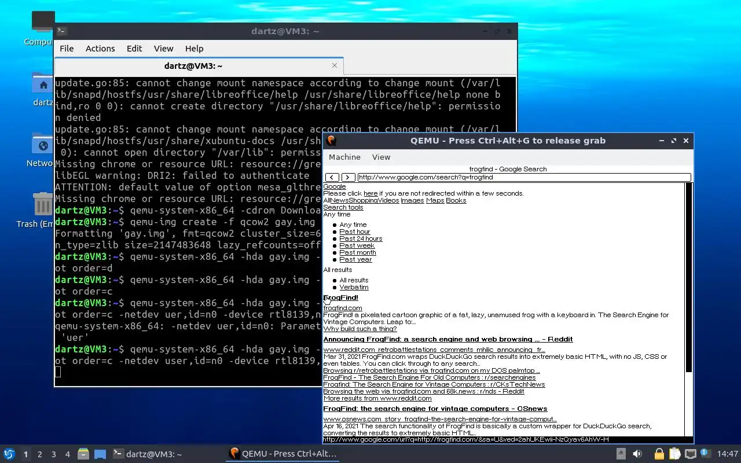Filter results by Past year
Viewport: 741px width, 463px height.
[x=355, y=259]
